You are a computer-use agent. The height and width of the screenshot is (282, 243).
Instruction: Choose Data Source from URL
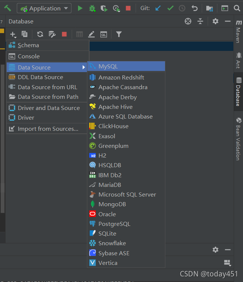coord(47,87)
